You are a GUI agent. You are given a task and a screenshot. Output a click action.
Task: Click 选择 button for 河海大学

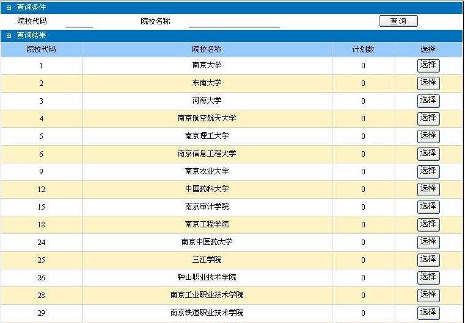tap(428, 101)
